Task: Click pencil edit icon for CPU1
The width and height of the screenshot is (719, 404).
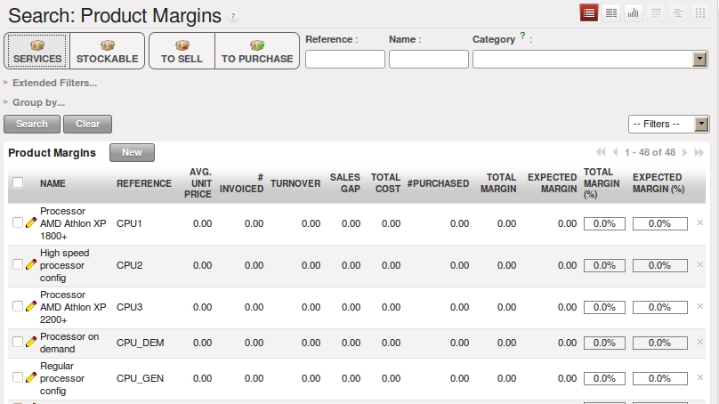Action: tap(31, 223)
